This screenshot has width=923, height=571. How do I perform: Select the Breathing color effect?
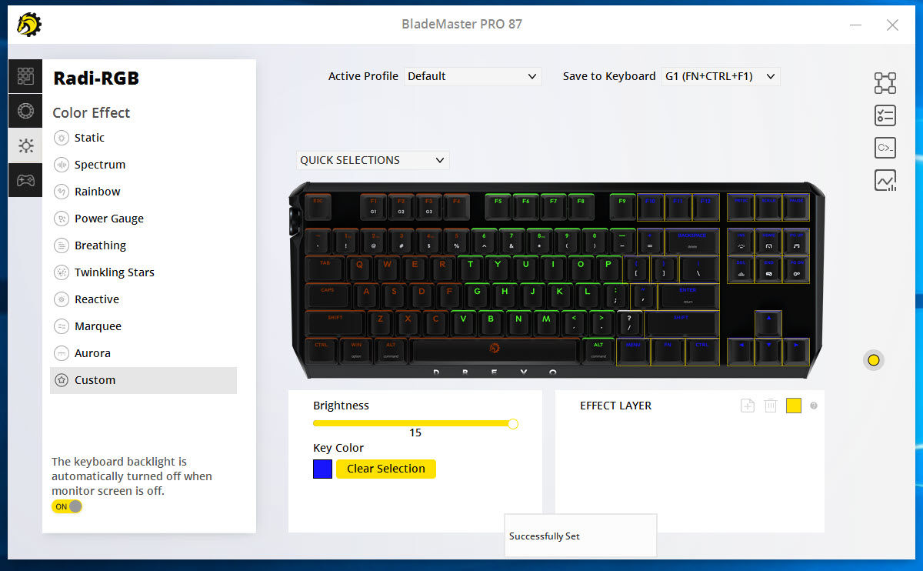click(x=143, y=245)
